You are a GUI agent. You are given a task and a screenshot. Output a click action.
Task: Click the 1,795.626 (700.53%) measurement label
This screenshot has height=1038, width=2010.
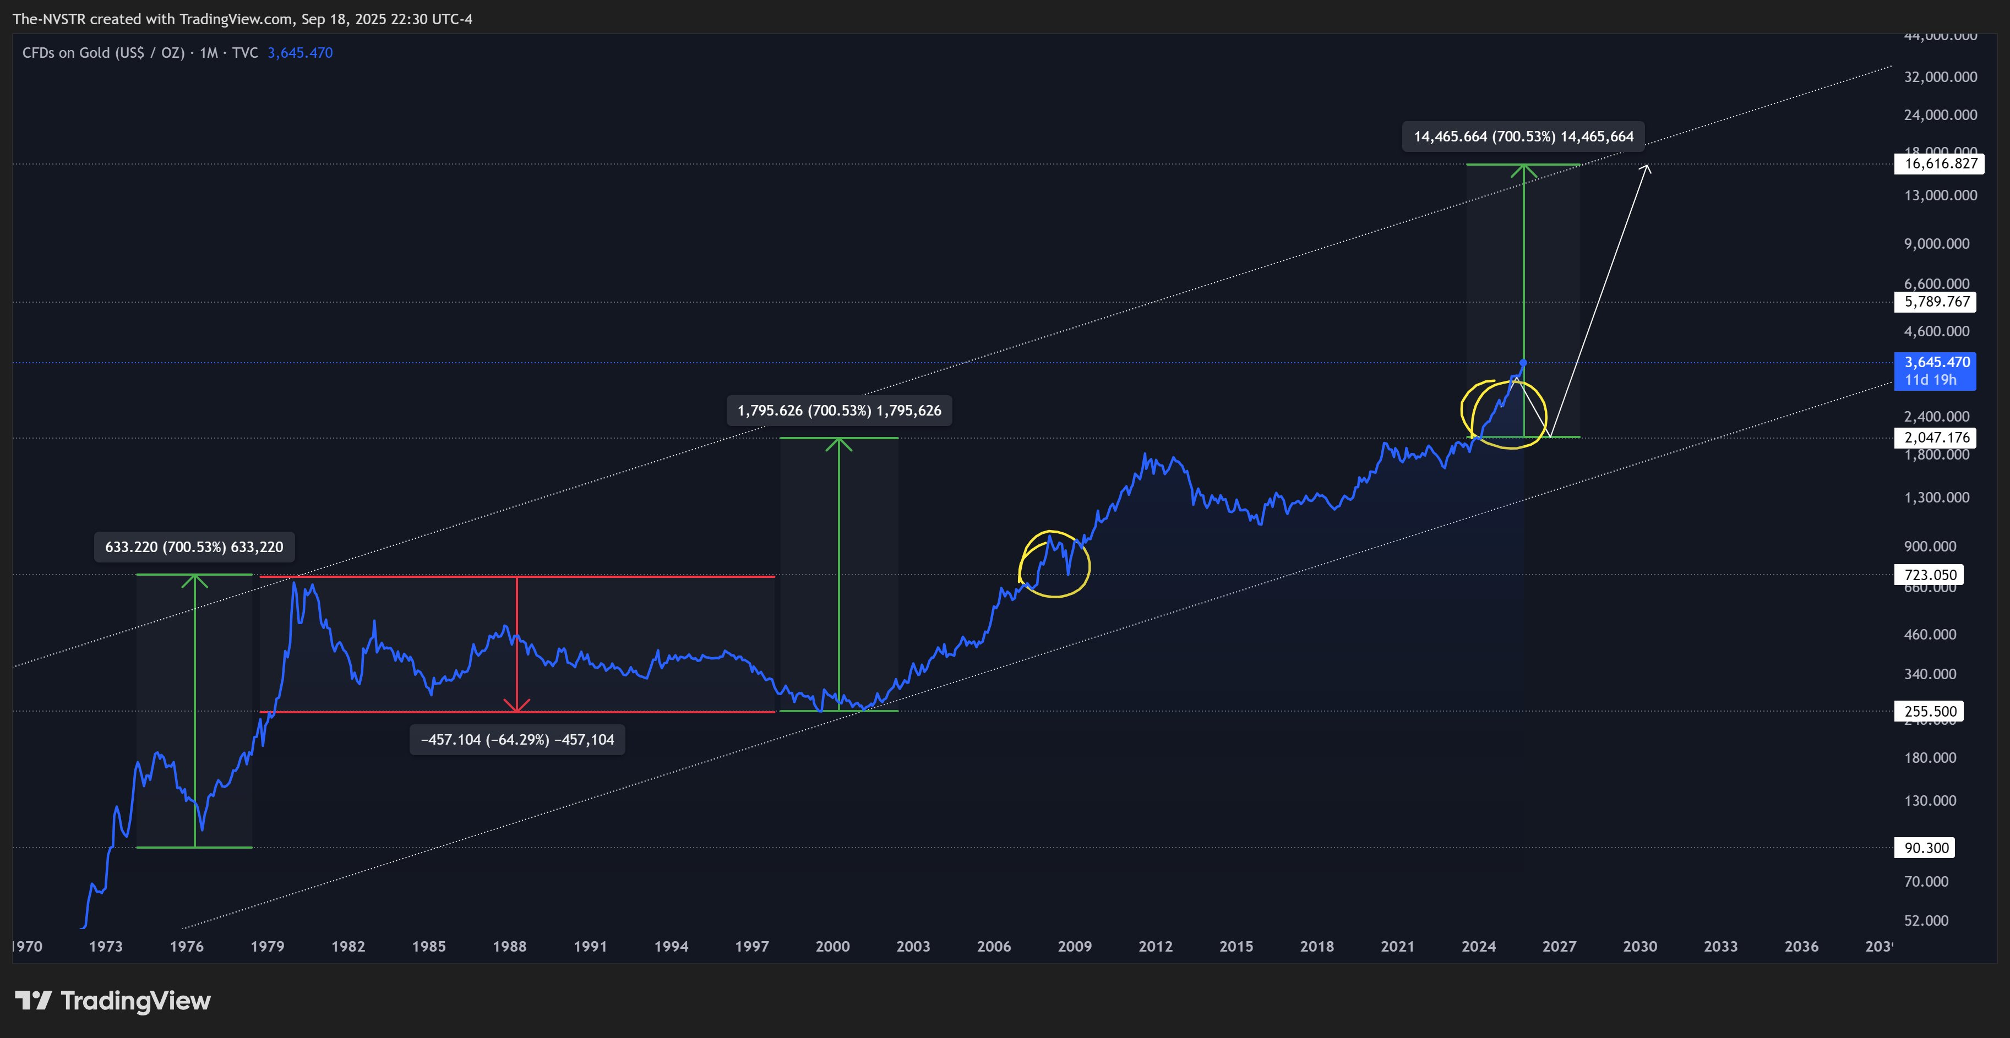coord(839,410)
